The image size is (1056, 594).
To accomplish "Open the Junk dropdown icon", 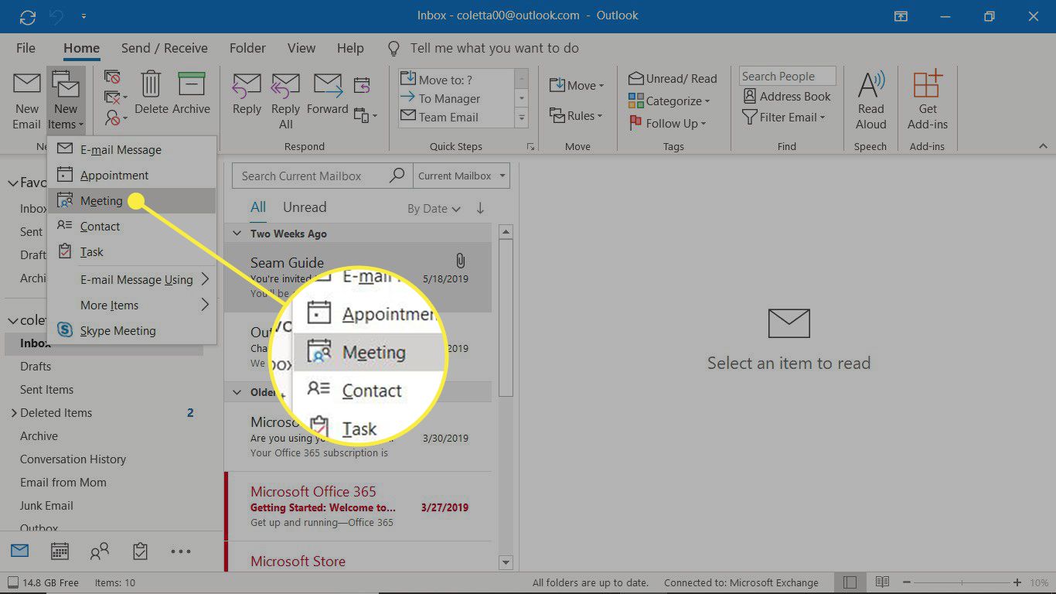I will coord(115,118).
